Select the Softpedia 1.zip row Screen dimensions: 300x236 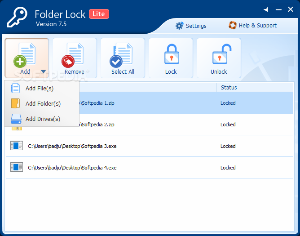click(150, 103)
